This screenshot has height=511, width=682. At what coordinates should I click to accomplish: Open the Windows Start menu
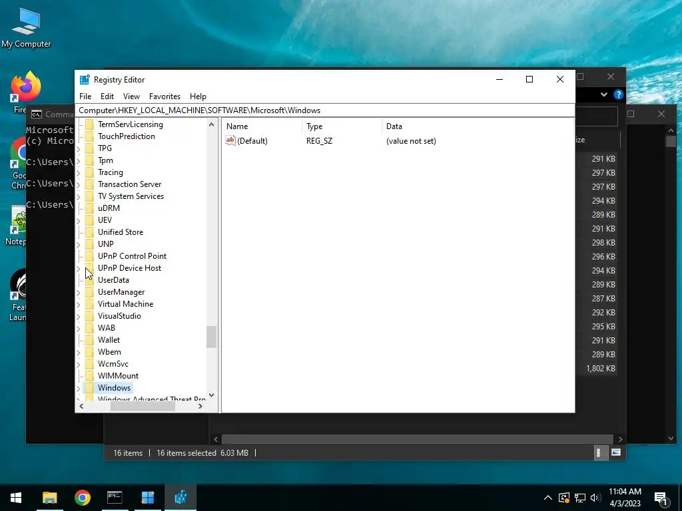click(16, 498)
